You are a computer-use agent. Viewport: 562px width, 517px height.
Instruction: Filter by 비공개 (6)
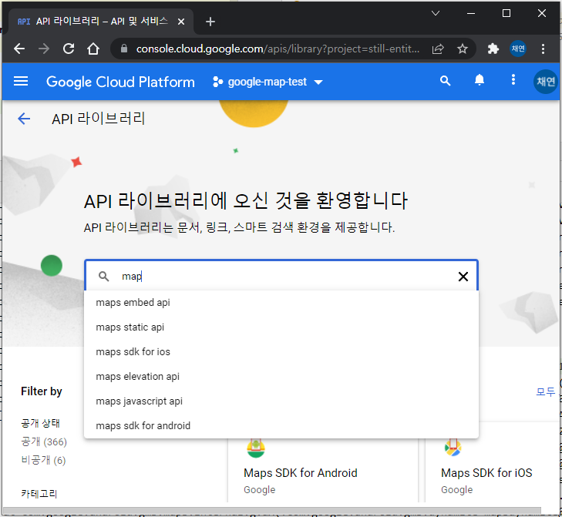(43, 460)
